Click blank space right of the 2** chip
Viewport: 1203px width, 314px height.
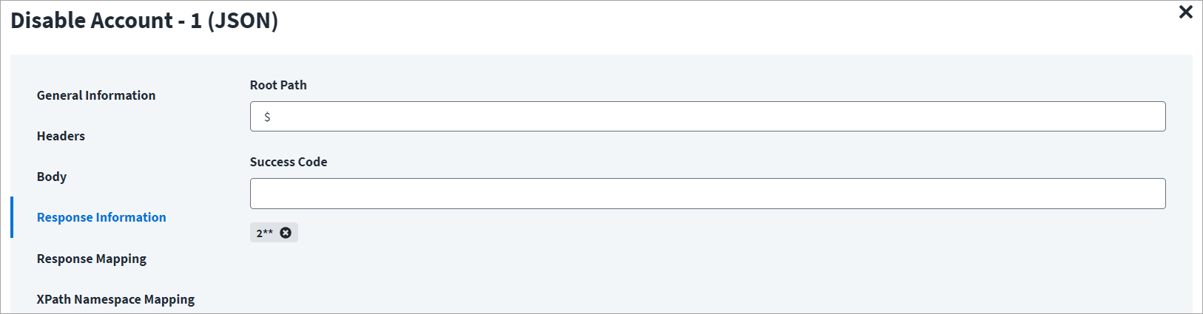(732, 233)
